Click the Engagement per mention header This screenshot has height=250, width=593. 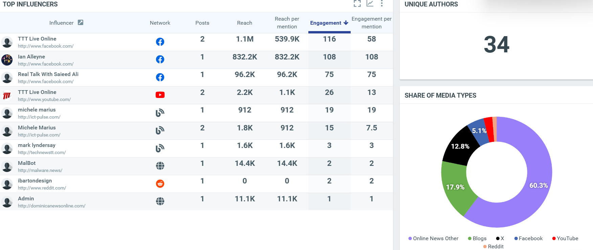coord(371,23)
